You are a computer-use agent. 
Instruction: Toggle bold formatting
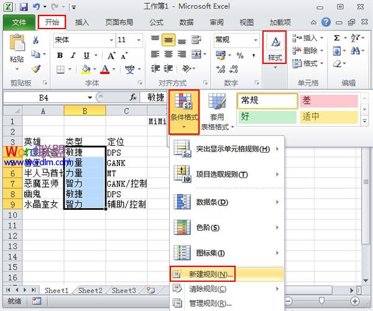click(x=60, y=56)
